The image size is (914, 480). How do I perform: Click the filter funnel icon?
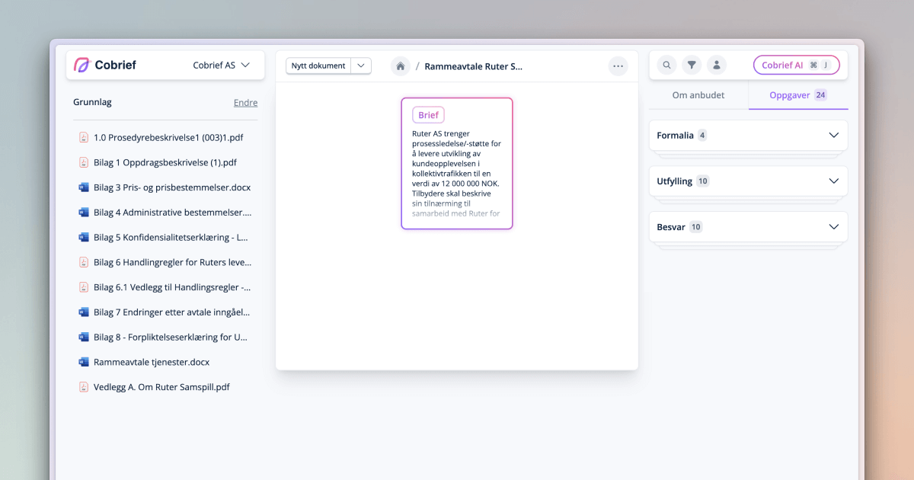pos(691,66)
